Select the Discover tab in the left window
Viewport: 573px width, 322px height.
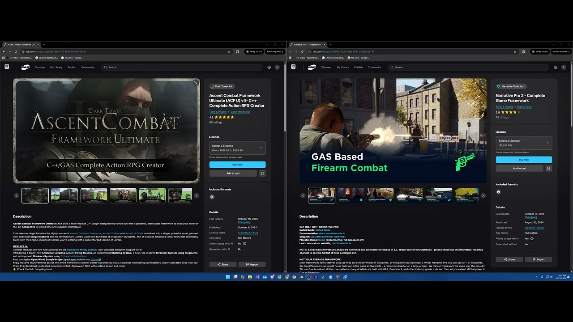(x=40, y=67)
